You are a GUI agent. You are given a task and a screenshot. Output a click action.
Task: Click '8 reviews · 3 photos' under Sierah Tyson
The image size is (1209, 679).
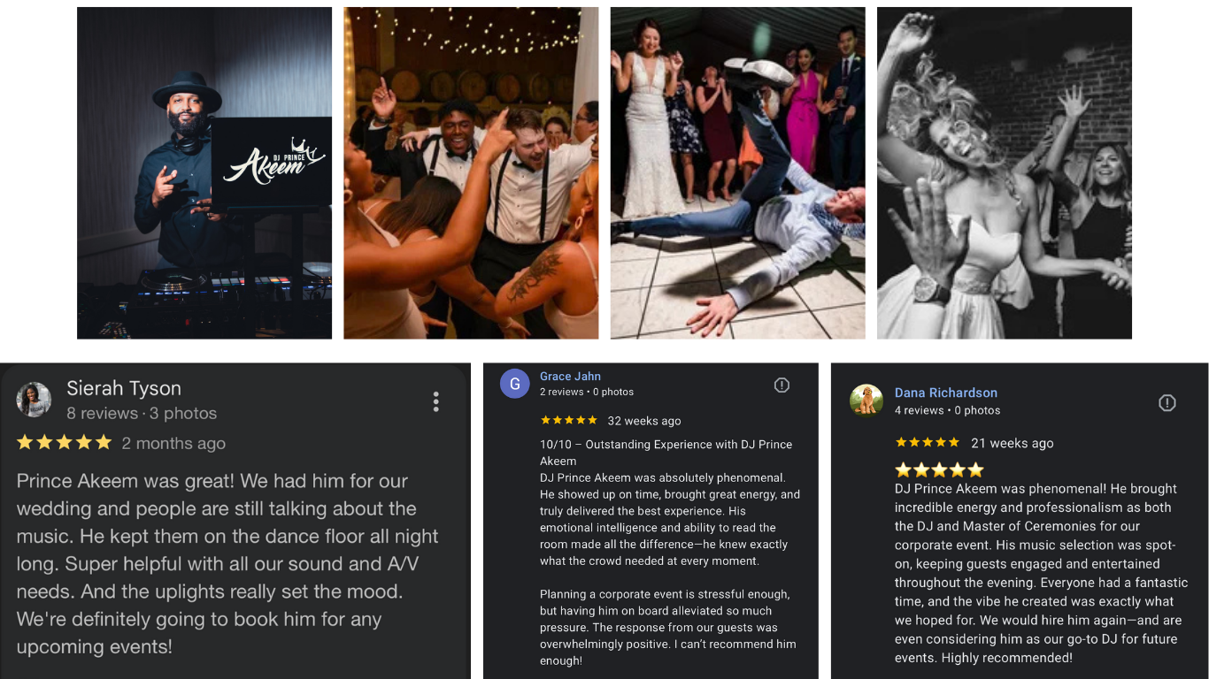coord(142,413)
